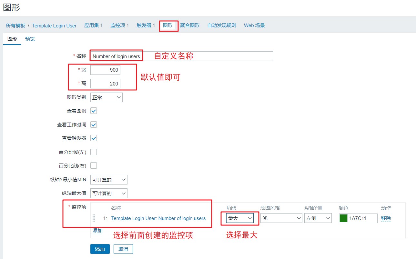Click the Template Login User breadcrumb link

(55, 26)
